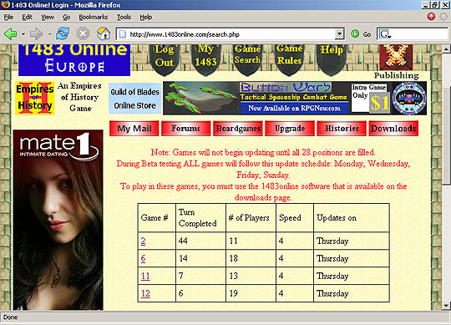Click the Stop loading icon

(x=83, y=33)
